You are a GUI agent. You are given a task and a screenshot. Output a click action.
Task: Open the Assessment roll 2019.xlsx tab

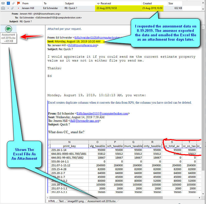(x=101, y=201)
